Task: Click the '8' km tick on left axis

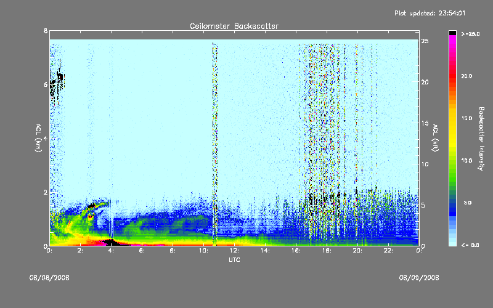Action: pyautogui.click(x=46, y=31)
